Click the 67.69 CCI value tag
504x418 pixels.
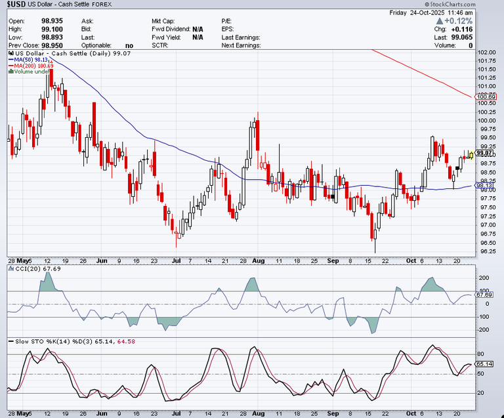click(x=484, y=295)
